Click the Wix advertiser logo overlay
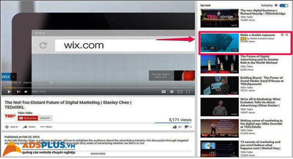 click(x=6, y=77)
